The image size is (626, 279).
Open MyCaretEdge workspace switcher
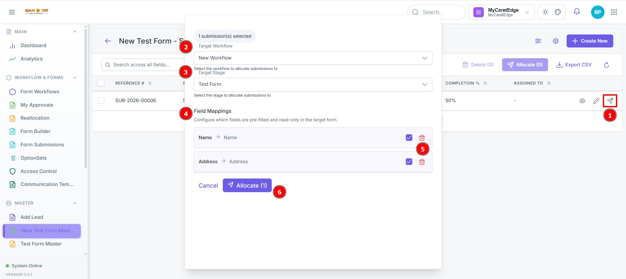(x=502, y=12)
